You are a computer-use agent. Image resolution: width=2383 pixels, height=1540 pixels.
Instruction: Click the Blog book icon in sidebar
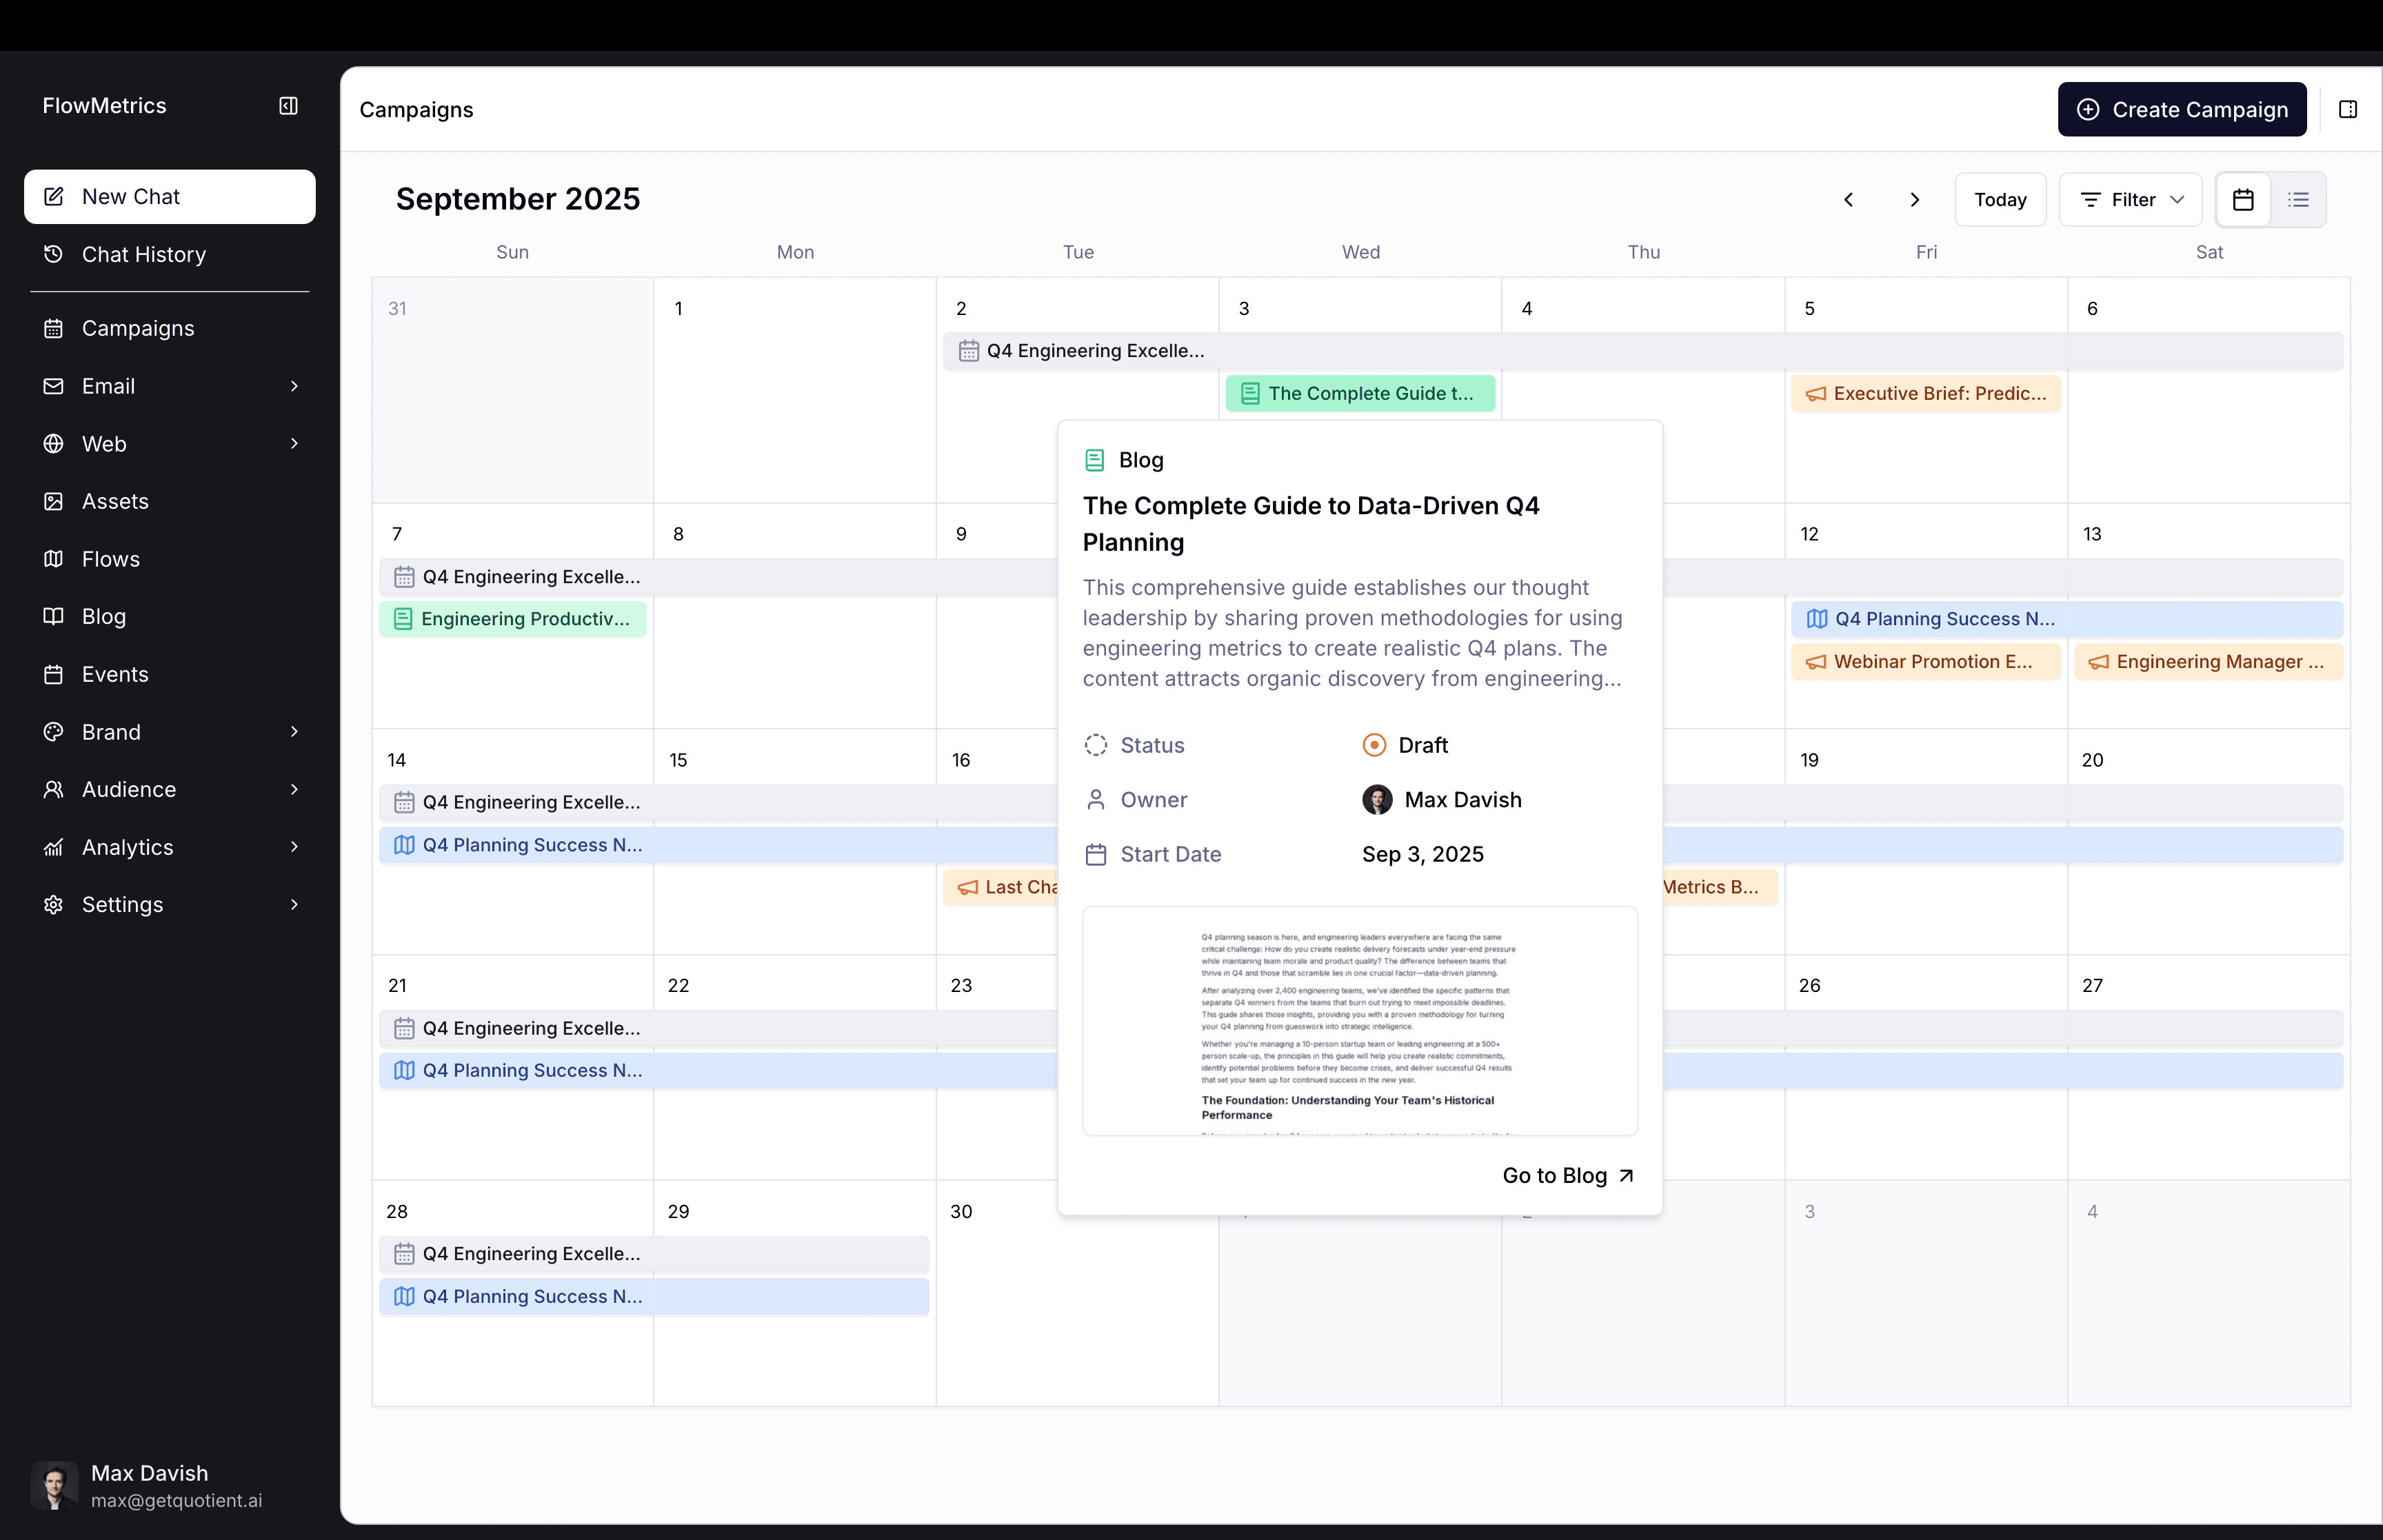pyautogui.click(x=54, y=616)
